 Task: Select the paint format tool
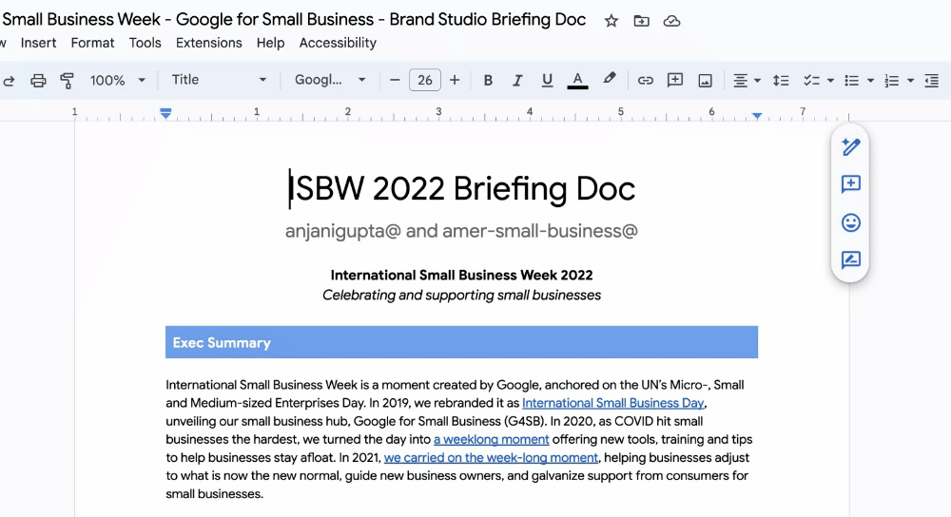click(x=67, y=81)
